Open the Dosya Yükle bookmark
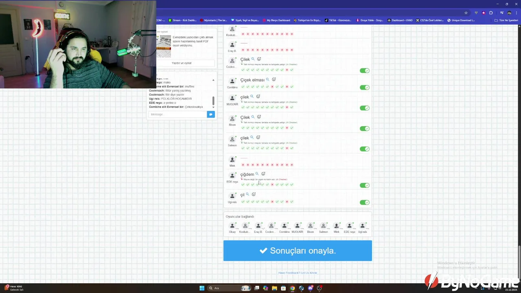Screen dimensions: 521x293 coord(370,20)
